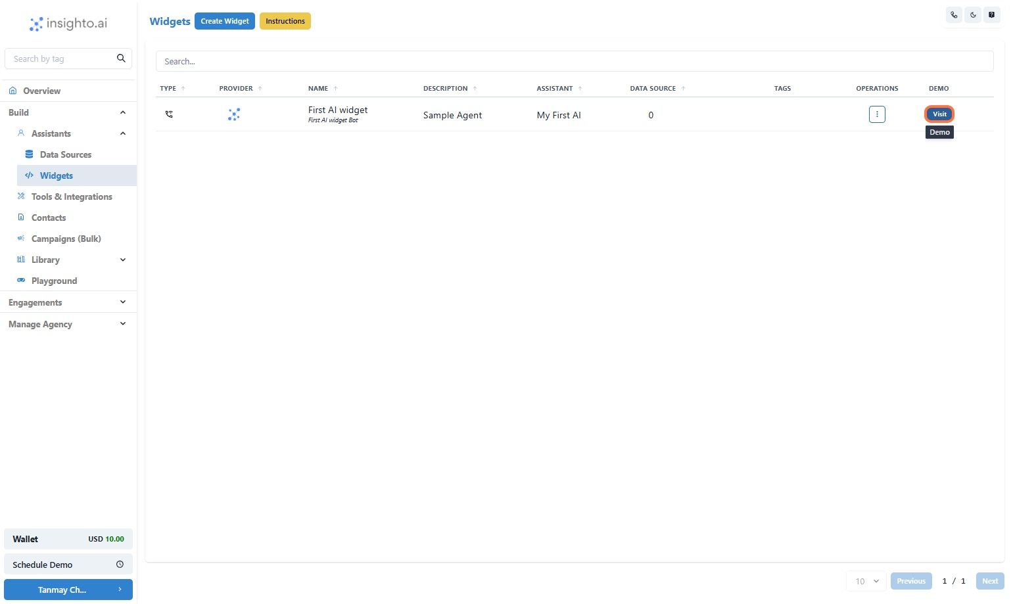Click the Campaigns megaphone icon
The height and width of the screenshot is (604, 1013).
pyautogui.click(x=21, y=239)
